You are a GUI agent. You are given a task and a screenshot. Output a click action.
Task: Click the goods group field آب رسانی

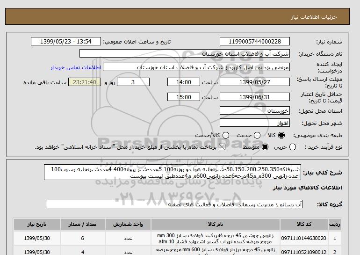coord(174,204)
